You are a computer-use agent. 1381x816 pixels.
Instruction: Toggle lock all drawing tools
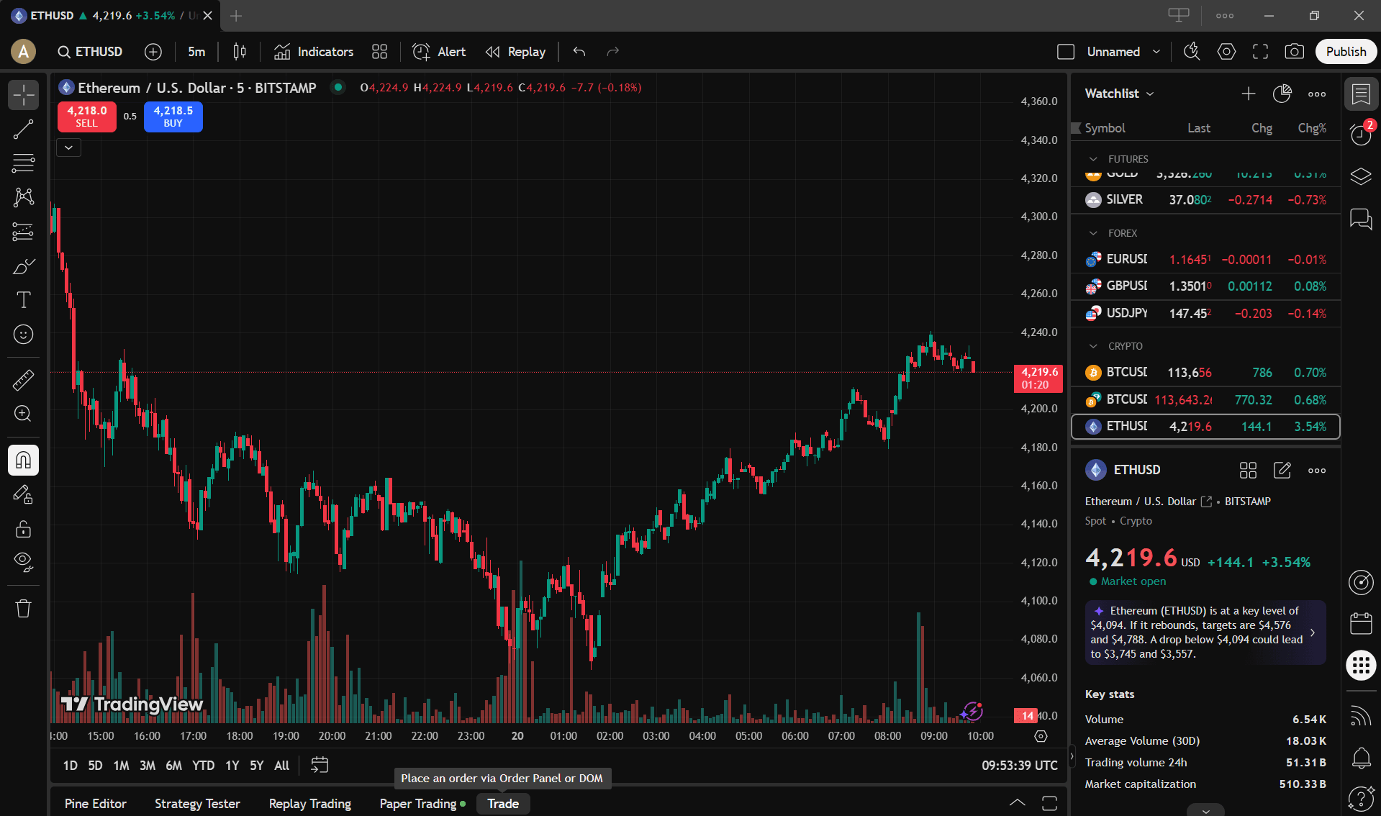pos(23,530)
